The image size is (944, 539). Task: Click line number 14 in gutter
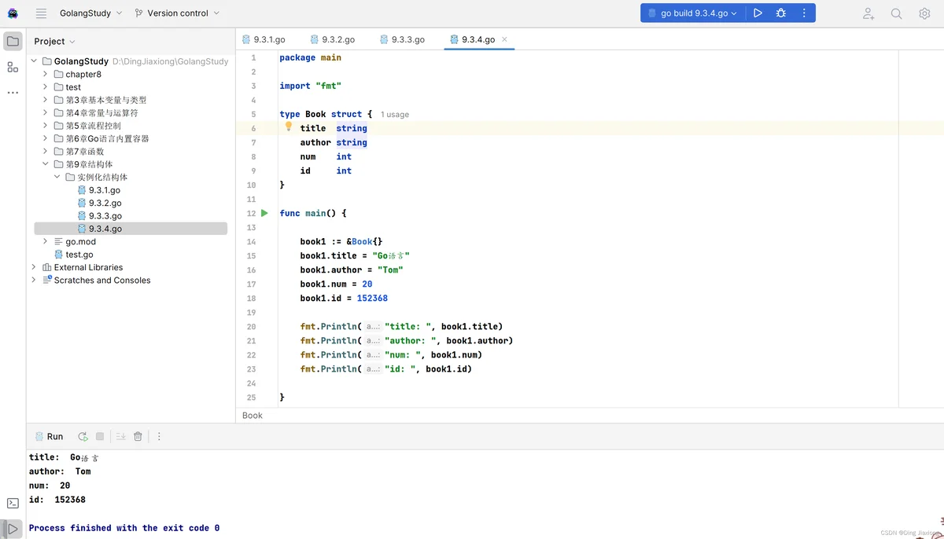[x=252, y=242]
